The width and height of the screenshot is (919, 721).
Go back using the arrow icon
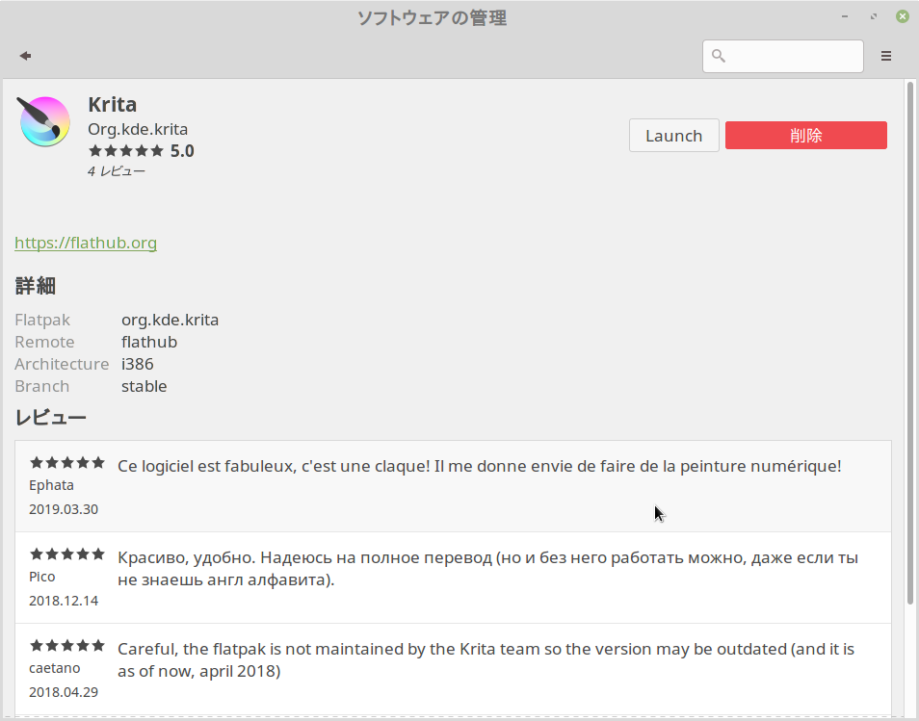25,56
